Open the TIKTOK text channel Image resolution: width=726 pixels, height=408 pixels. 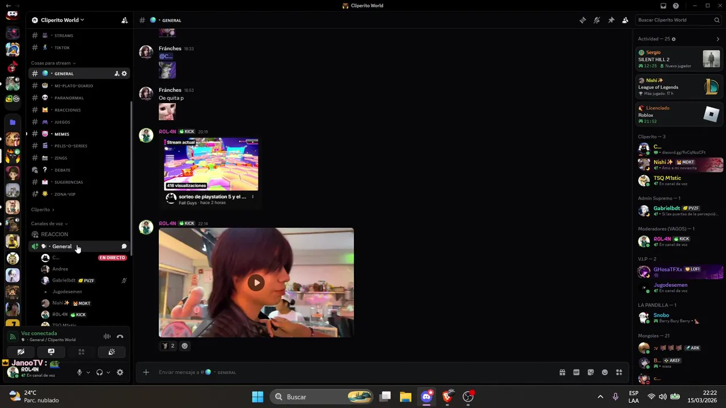click(79, 48)
